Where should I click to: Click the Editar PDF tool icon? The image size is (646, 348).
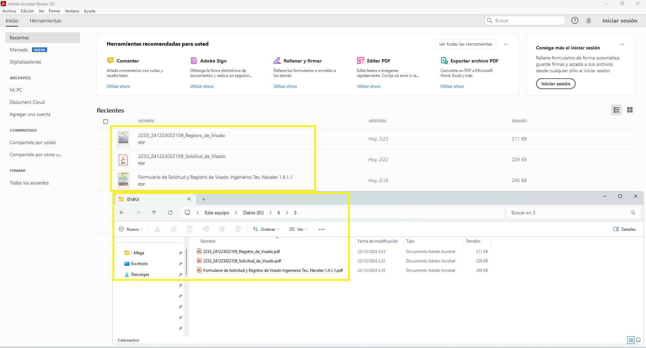360,60
